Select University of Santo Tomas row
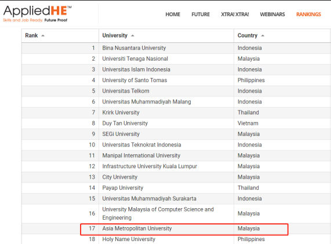Screen dimensions: 331x244 (x=176, y=80)
